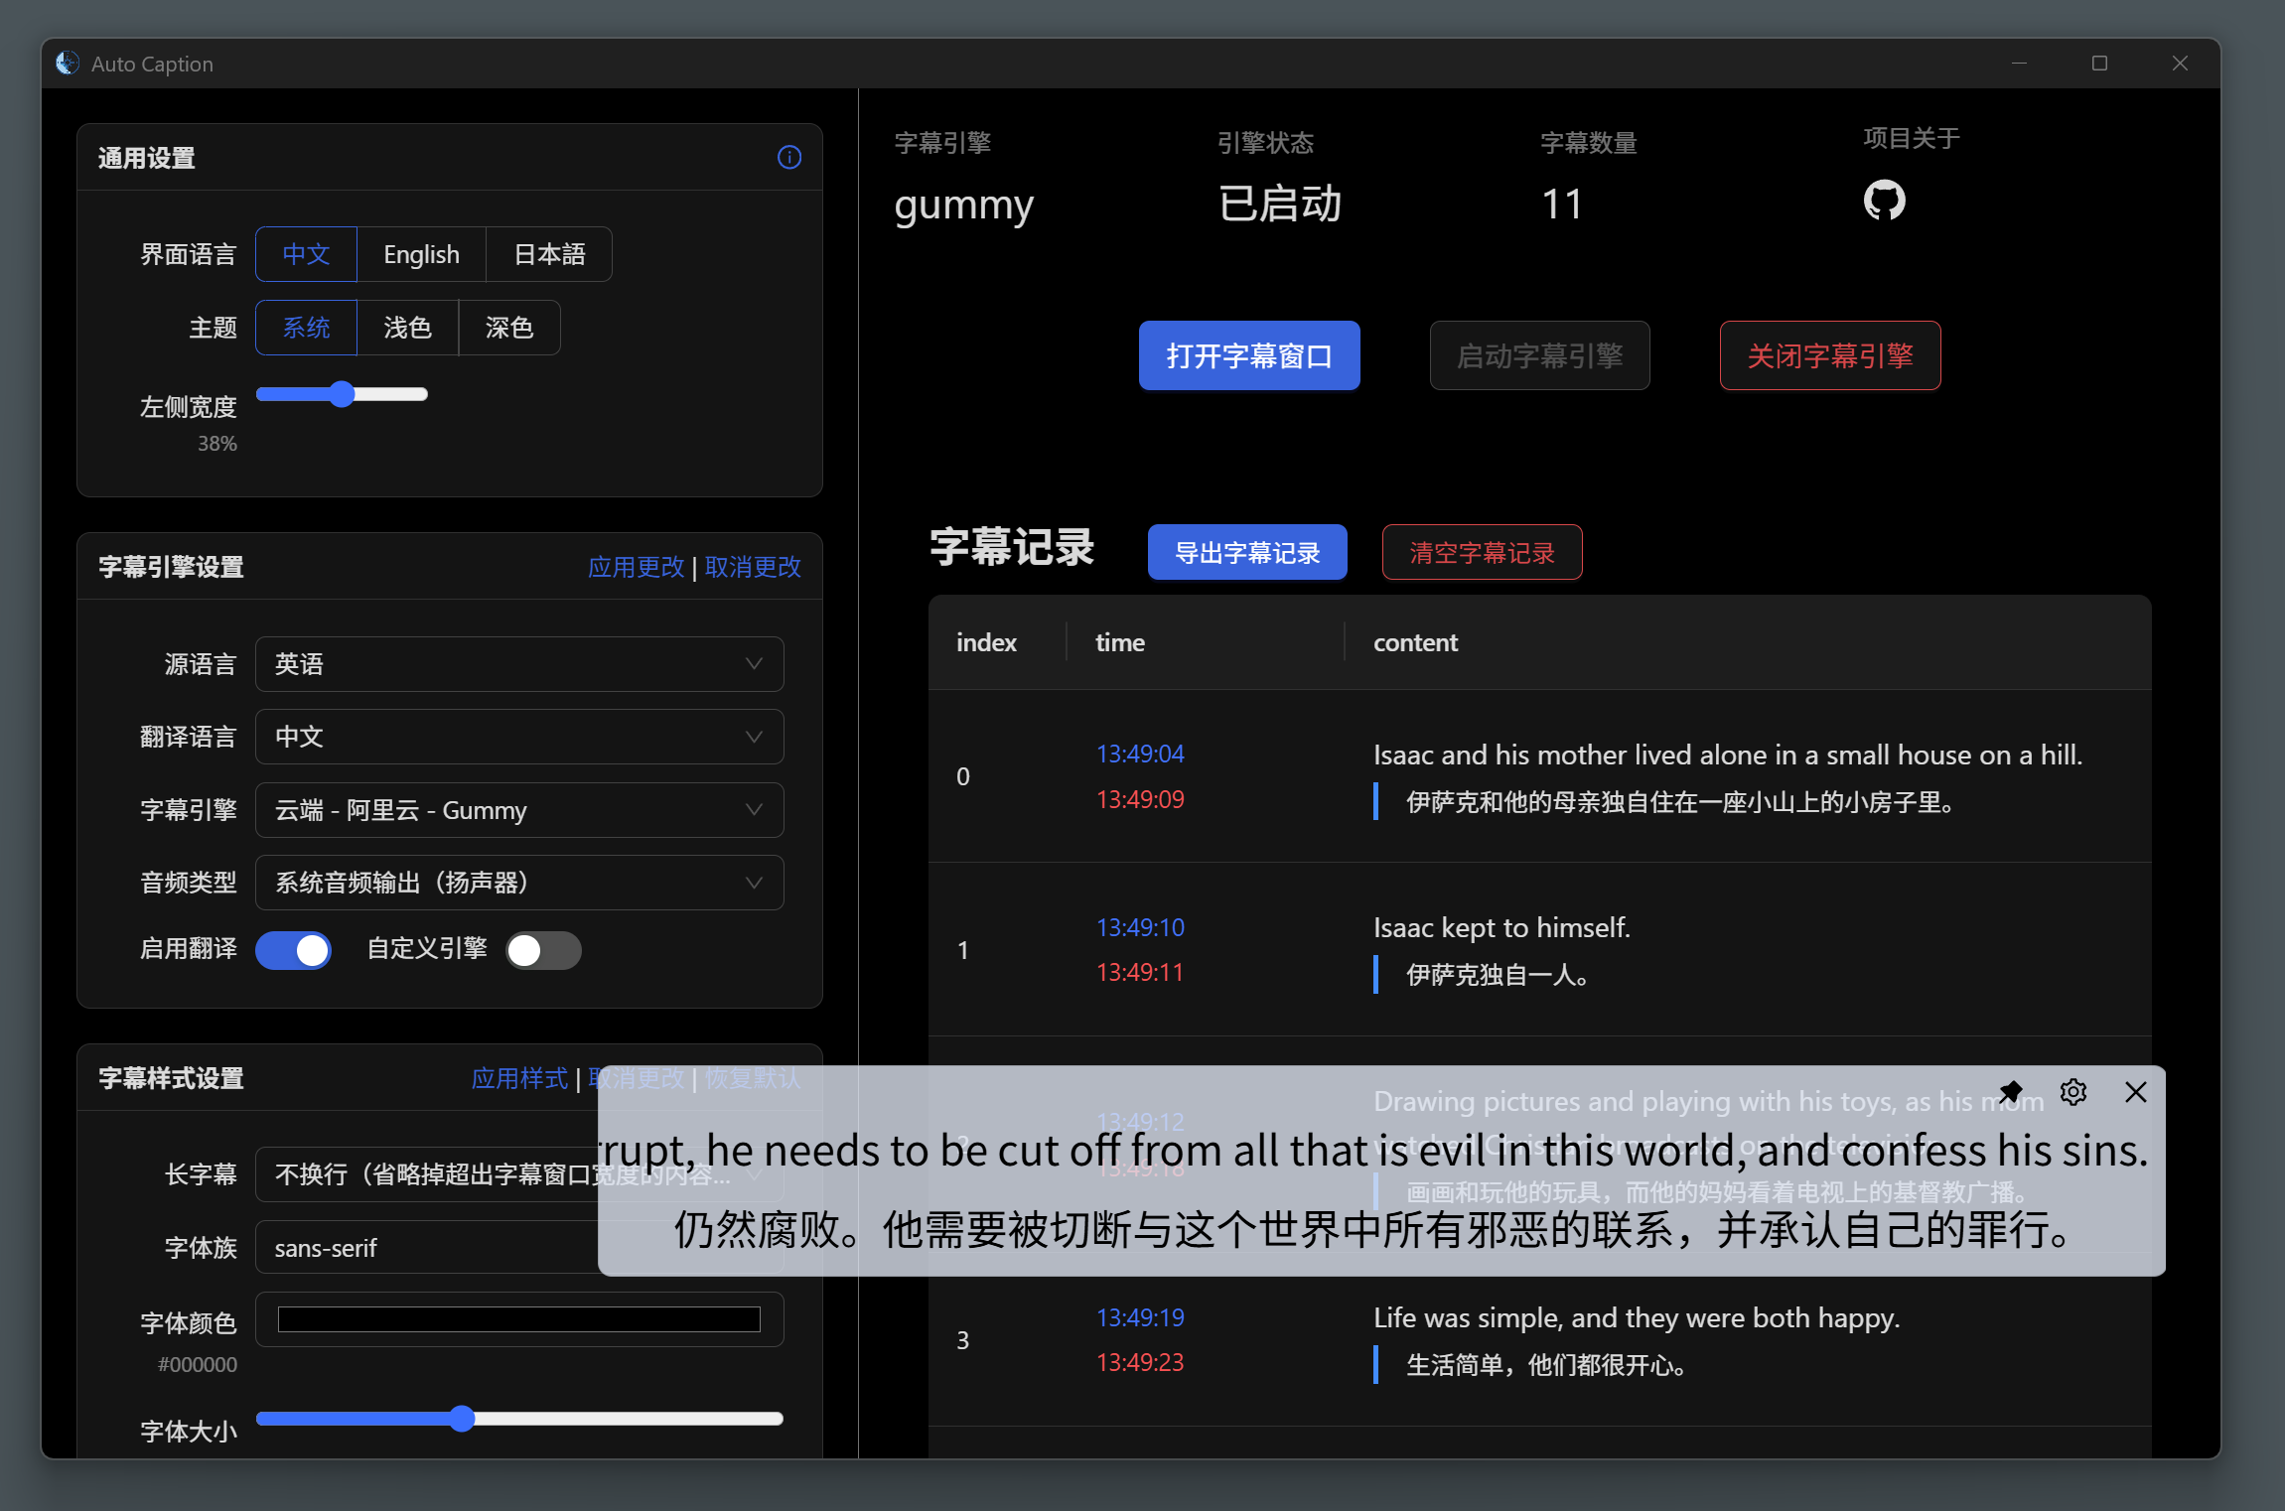Open the 源语言 dropdown

(519, 664)
